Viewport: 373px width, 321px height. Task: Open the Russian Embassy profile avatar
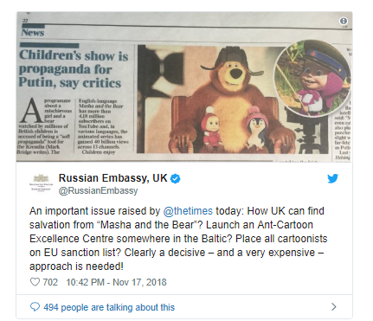click(x=41, y=183)
